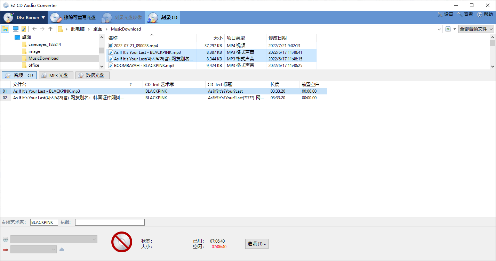Click BOOMBAYAH mp3 file icon

click(111, 65)
